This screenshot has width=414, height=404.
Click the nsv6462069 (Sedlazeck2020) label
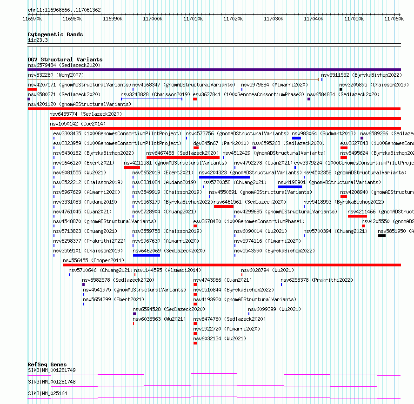[x=169, y=251]
